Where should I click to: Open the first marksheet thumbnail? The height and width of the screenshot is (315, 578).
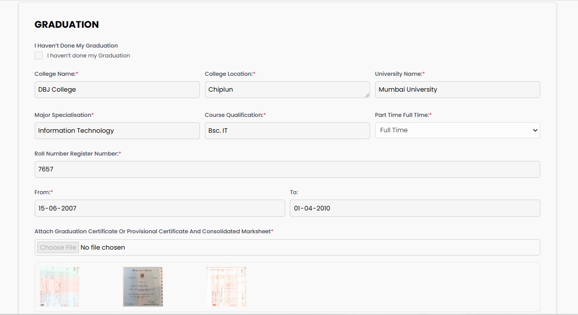(60, 287)
